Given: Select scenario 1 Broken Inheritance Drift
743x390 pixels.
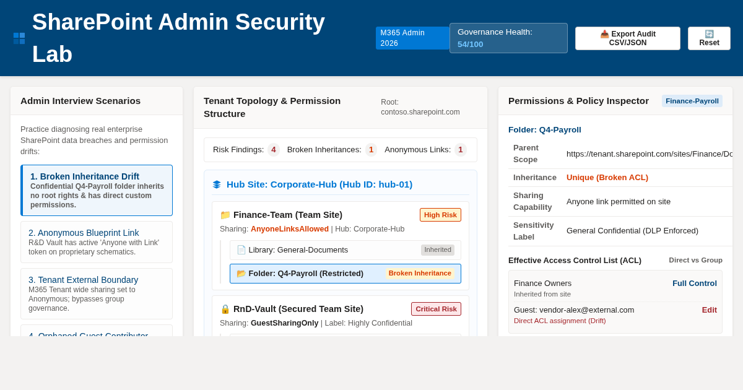Looking at the screenshot, I should pyautogui.click(x=97, y=191).
